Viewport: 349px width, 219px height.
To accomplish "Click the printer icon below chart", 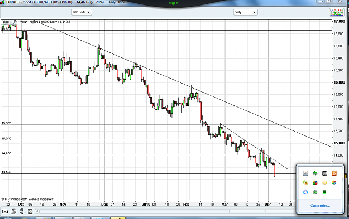I will tap(13, 211).
